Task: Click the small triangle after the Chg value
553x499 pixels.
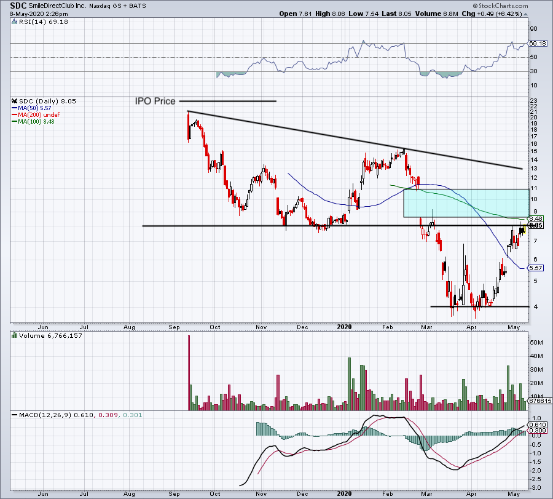Action: [525, 14]
